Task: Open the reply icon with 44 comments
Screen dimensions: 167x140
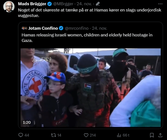Action: [21, 135]
